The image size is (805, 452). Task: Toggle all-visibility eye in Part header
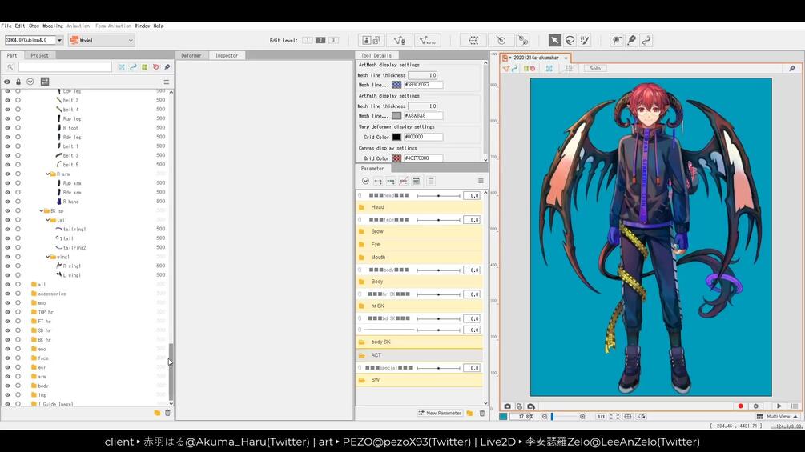tap(6, 82)
